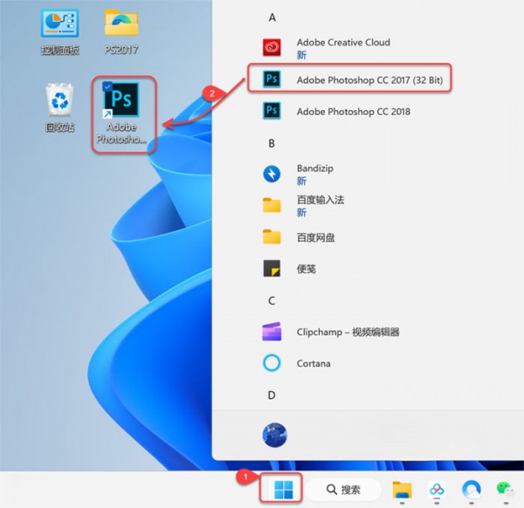The width and height of the screenshot is (524, 508).
Task: Open Baidu Netdisk taskbar icon
Action: (x=437, y=490)
